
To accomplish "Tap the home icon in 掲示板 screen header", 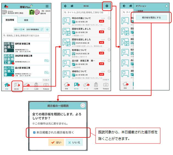I will pos(72,6).
